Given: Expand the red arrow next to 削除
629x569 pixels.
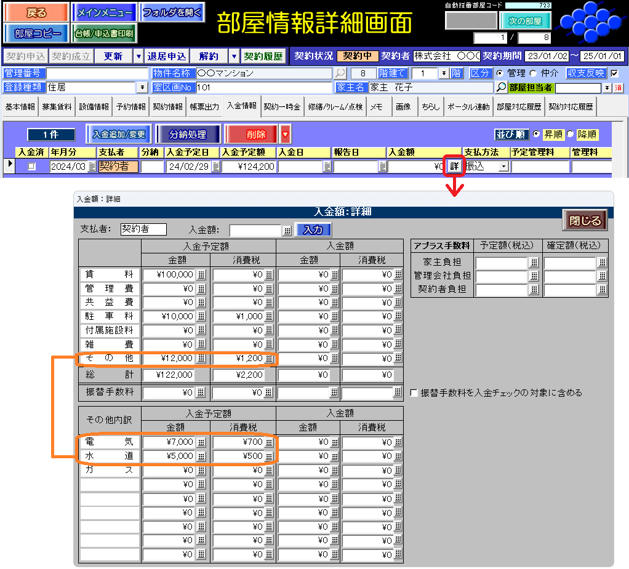Looking at the screenshot, I should pos(285,134).
